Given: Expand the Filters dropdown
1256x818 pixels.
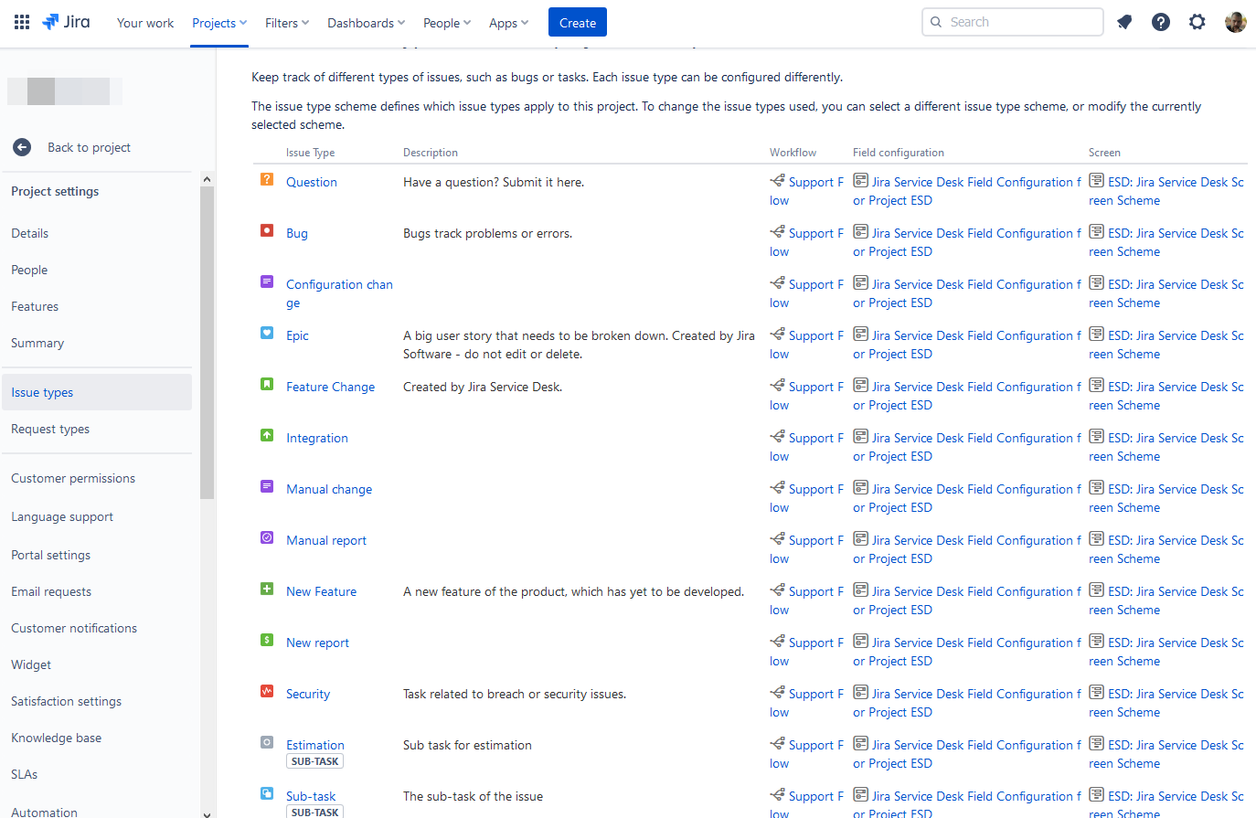Looking at the screenshot, I should [287, 23].
